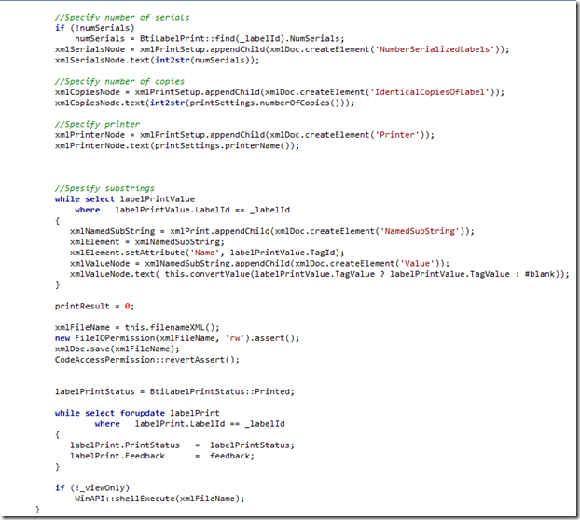Click the 'if (!_viewOnly)' condition
Image resolution: width=580 pixels, height=520 pixels.
(x=91, y=486)
